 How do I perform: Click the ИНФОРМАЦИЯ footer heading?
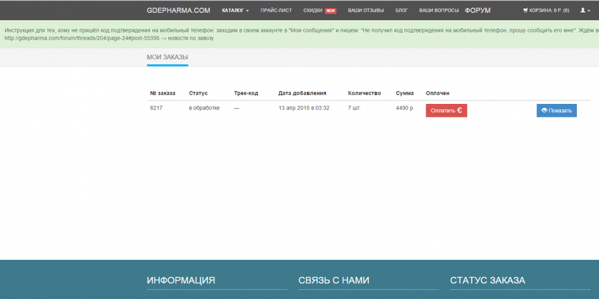pos(181,280)
